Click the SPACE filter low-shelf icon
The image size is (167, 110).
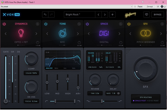[x=88, y=101]
